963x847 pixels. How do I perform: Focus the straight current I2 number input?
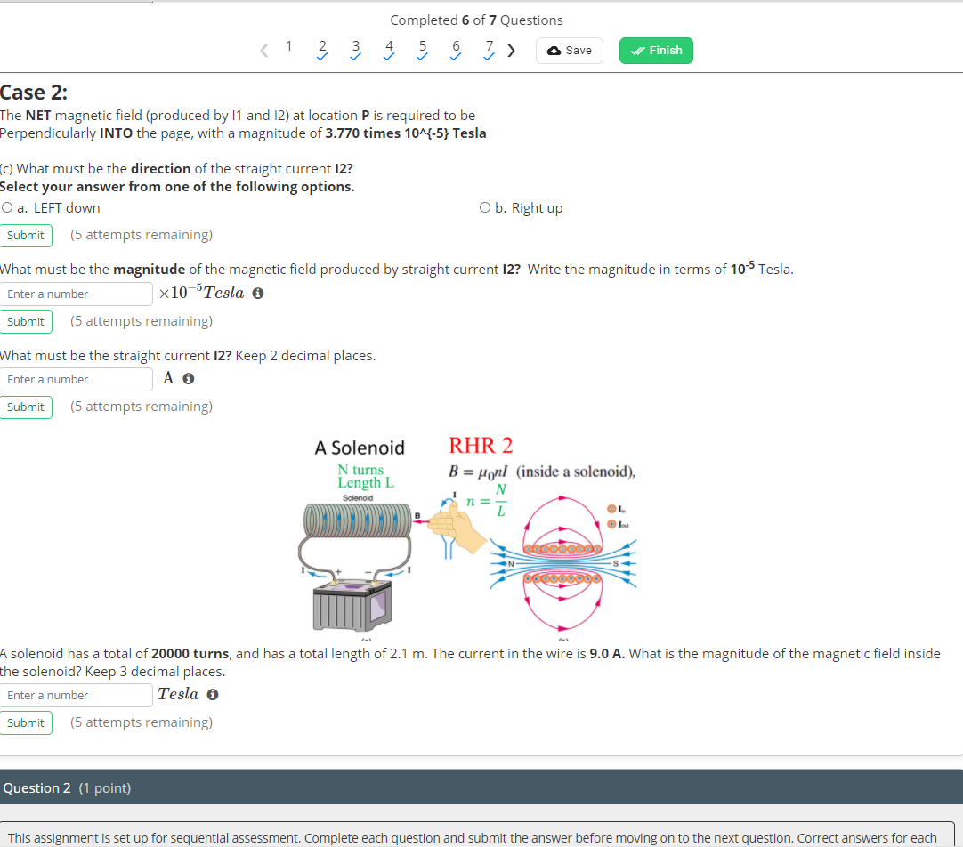coord(77,379)
